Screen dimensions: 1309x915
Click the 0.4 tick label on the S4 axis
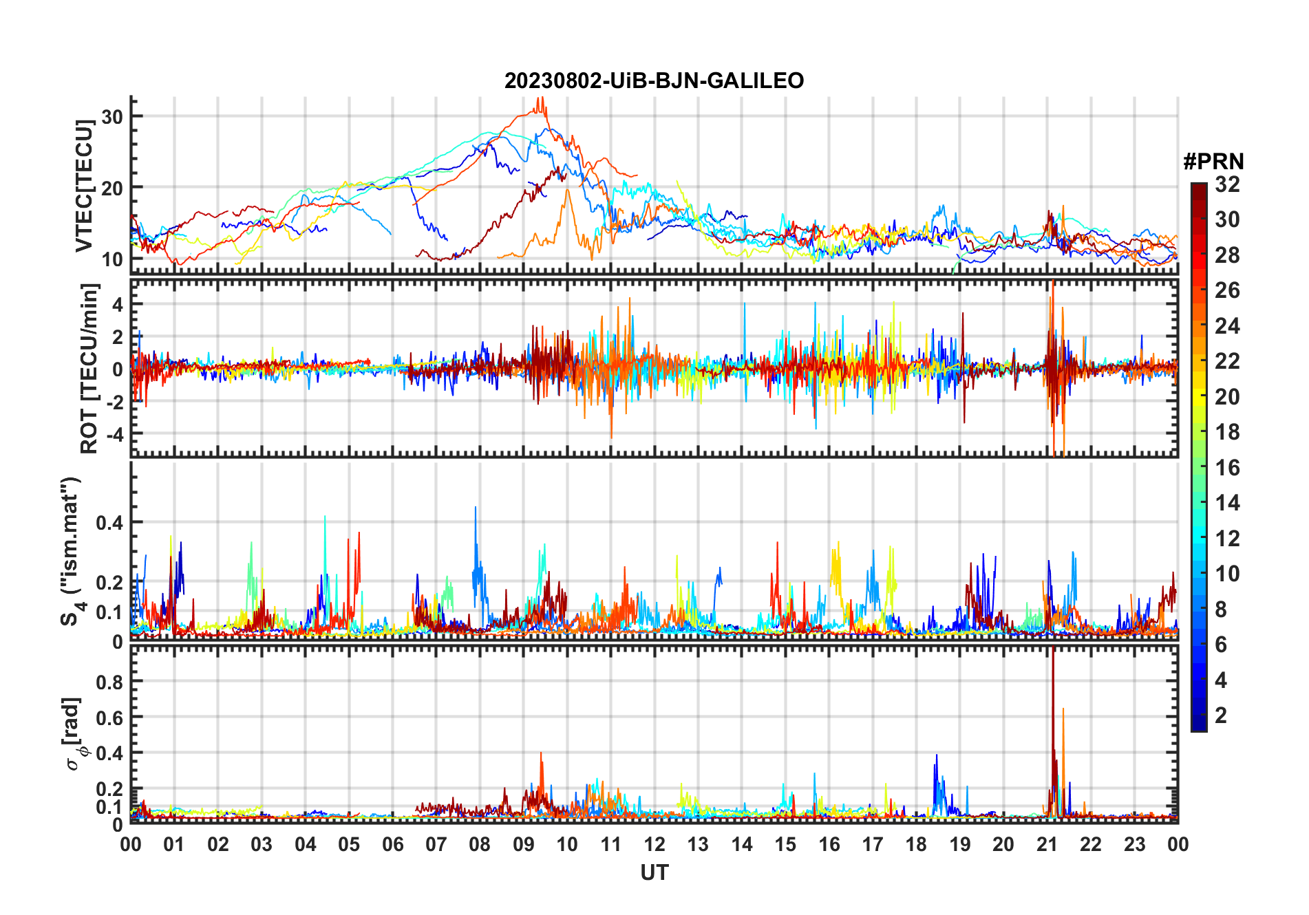110,523
